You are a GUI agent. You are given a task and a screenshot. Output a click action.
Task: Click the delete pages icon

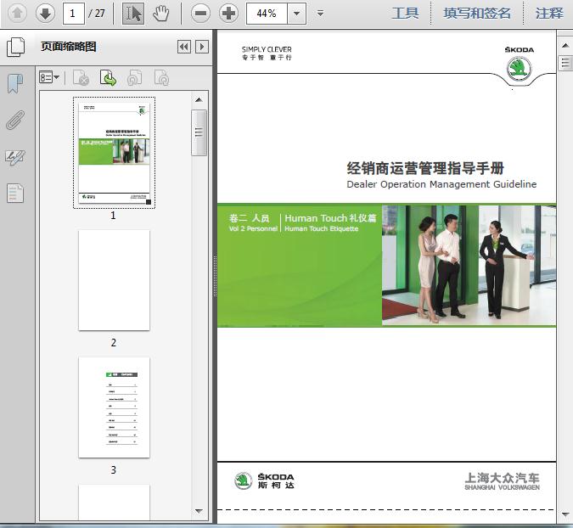pos(81,77)
